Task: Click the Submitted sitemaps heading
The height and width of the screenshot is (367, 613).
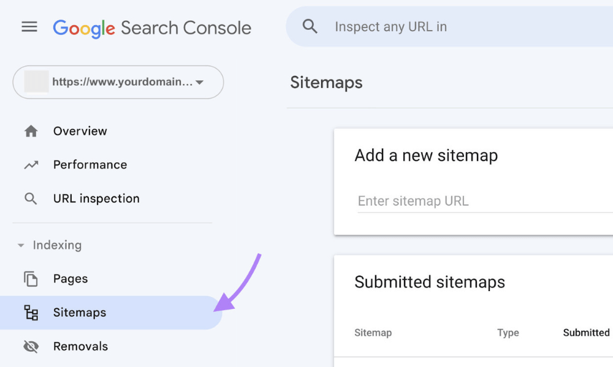Action: click(x=430, y=282)
